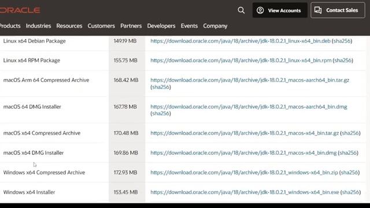Select 'Linux x64 Debian Package' text
Viewport: 370px width, 208px height.
[x=35, y=41]
